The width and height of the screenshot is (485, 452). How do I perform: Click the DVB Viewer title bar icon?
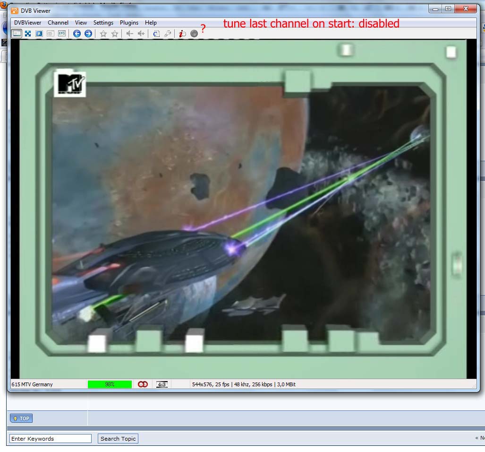tap(15, 11)
